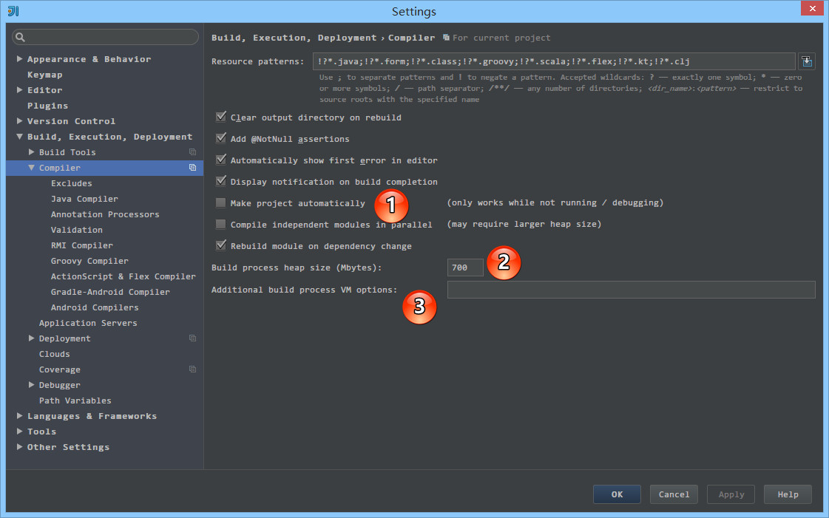Enable Make project automatically checkbox
Screen dimensions: 829x518
(220, 203)
